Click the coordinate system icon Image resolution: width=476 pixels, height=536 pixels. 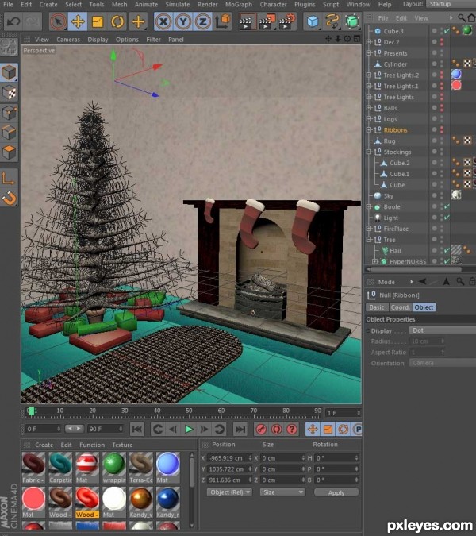[x=223, y=21]
